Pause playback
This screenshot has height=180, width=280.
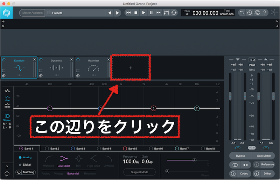pos(151,13)
